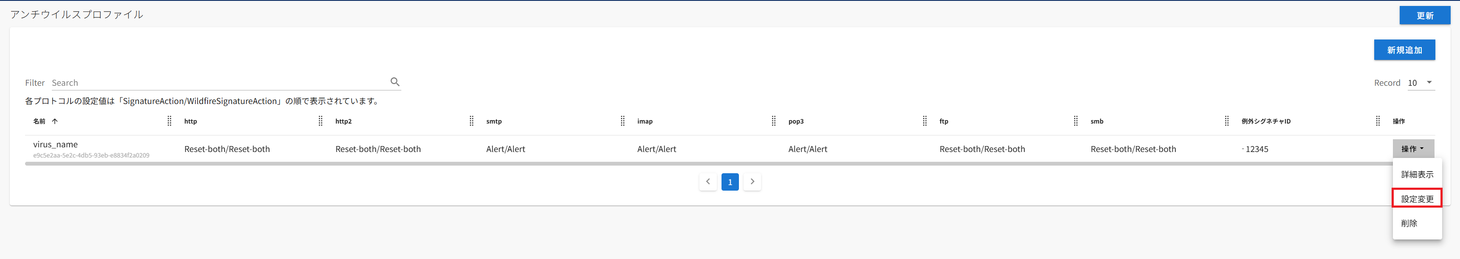Click column handle between 名前 and http
1460x259 pixels.
point(169,121)
